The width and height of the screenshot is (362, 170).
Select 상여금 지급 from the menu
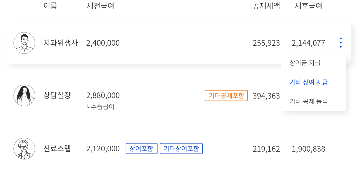305,63
